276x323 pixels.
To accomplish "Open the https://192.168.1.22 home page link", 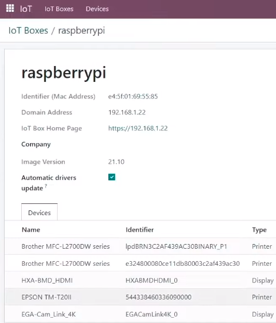I will (x=138, y=128).
